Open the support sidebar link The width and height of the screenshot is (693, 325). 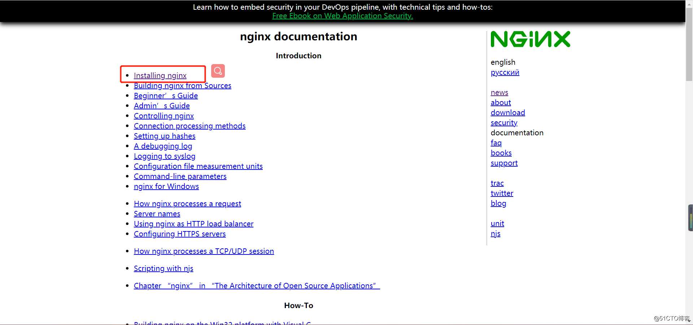[x=504, y=163]
